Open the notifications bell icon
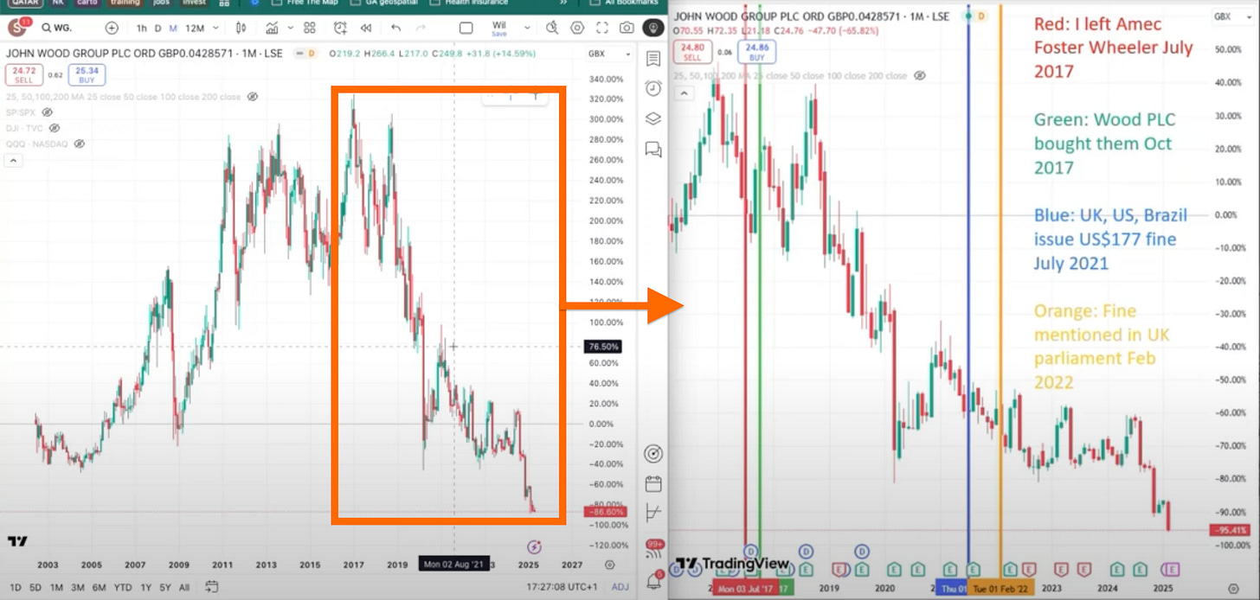The width and height of the screenshot is (1260, 600). (654, 579)
